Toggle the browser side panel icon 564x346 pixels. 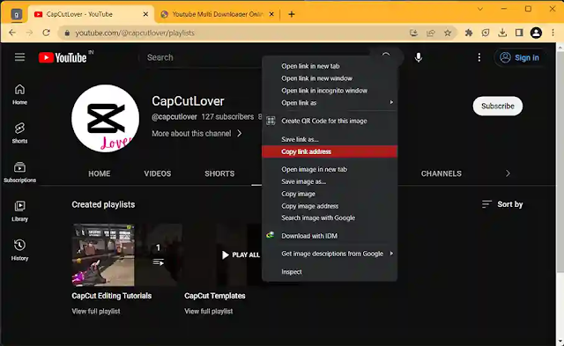click(x=519, y=33)
